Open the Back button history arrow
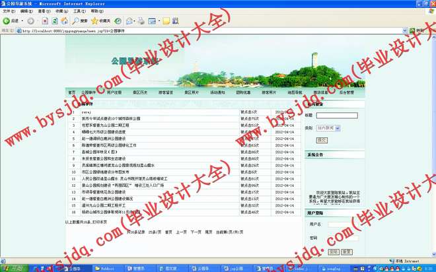Viewport: 436px width, 272px height. pos(22,21)
